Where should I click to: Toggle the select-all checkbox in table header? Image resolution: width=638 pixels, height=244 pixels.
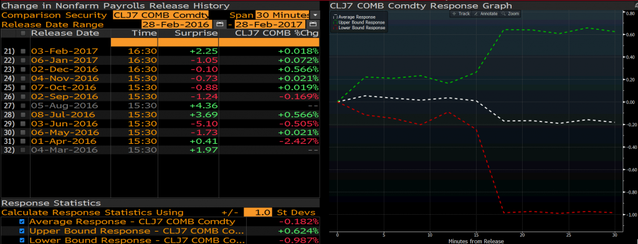pos(23,33)
